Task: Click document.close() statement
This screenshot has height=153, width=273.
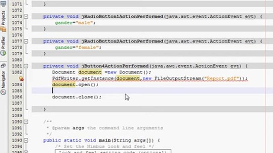Action: coord(77,97)
